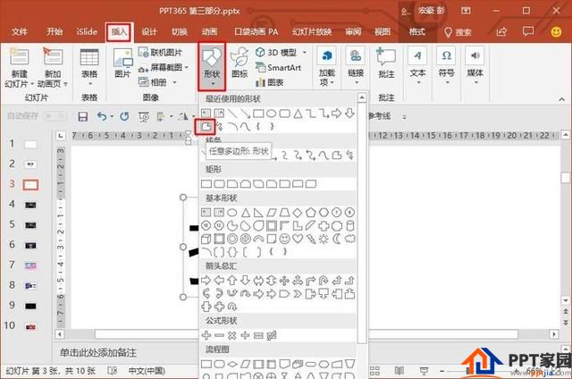This screenshot has width=572, height=379.
Task: Open the Undo history dropdown arrow
Action: [112, 117]
